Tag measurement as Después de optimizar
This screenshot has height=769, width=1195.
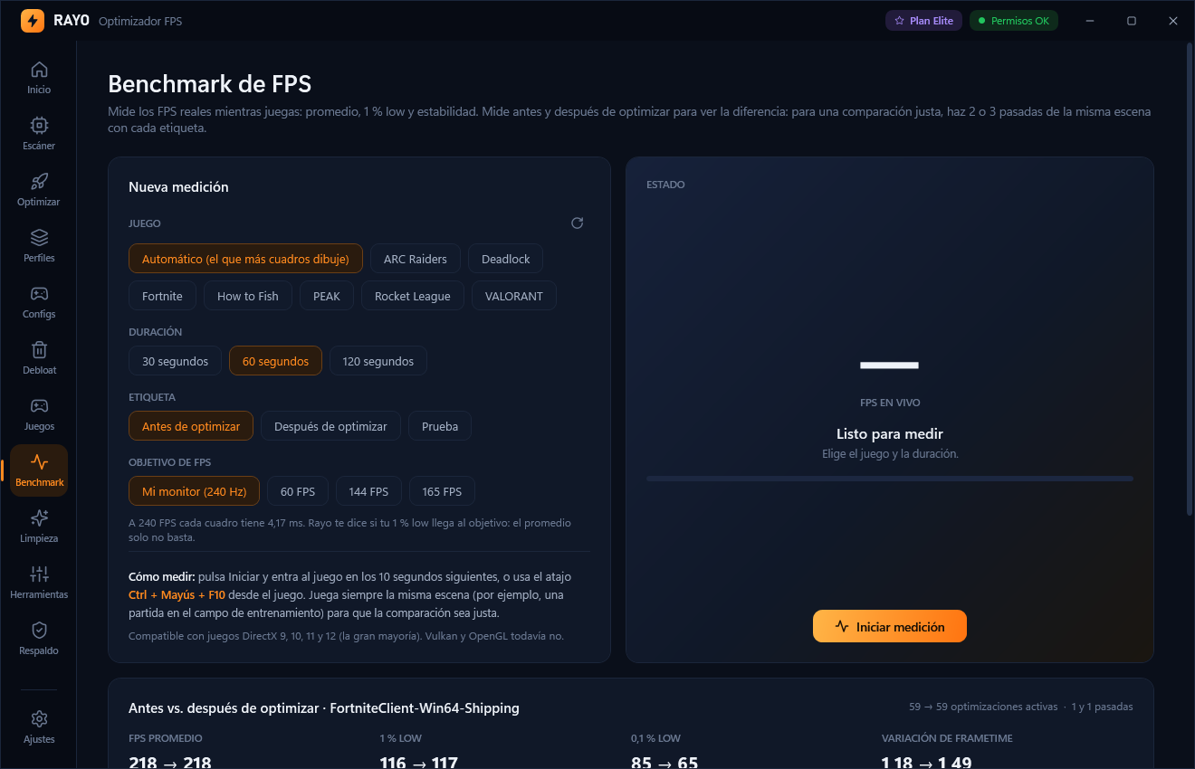[330, 426]
